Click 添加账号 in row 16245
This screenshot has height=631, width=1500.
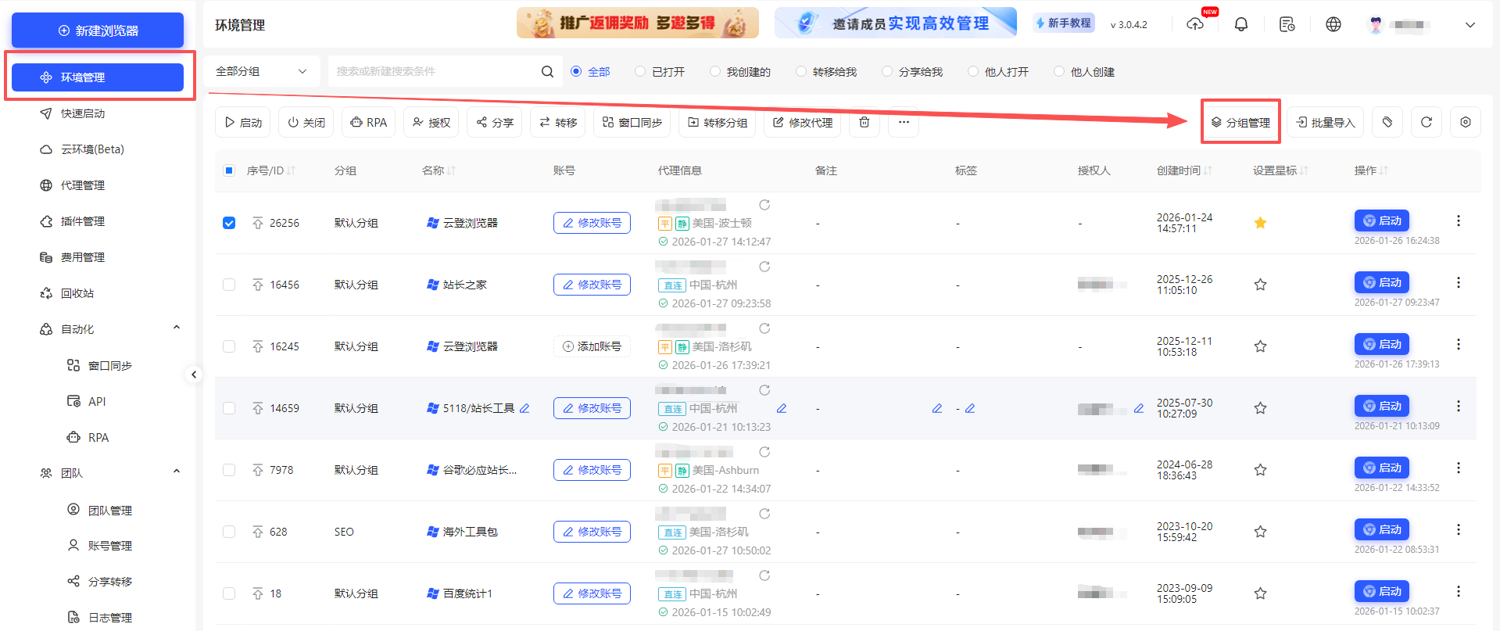592,346
